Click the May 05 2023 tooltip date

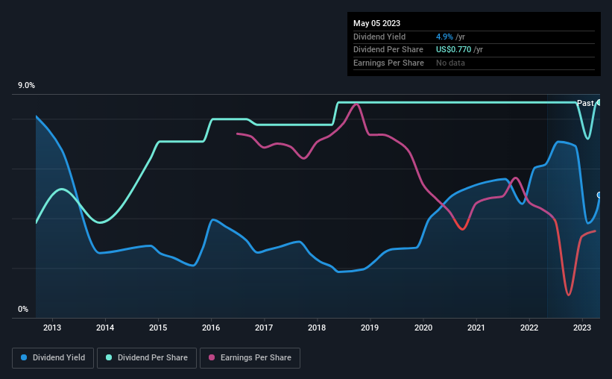coord(376,23)
